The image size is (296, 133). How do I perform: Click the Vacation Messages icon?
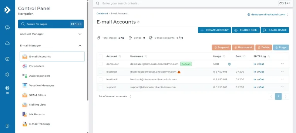[25, 85]
